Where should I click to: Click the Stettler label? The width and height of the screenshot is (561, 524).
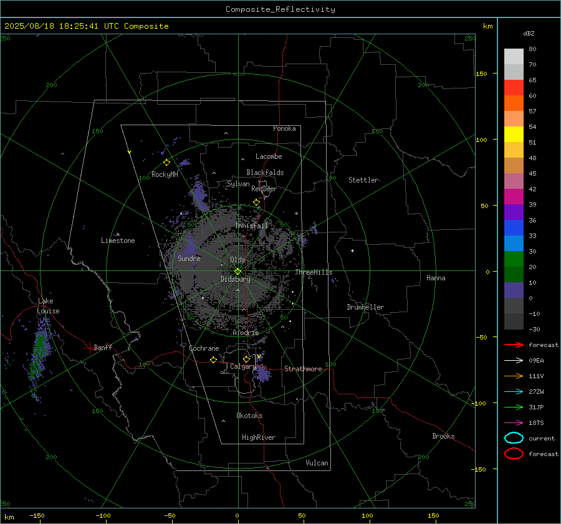(x=363, y=180)
